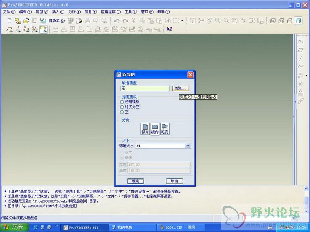Image resolution: width=310 pixels, height=232 pixels.
Task: Expand the selection box dropdown arrow
Action: [x=182, y=21]
